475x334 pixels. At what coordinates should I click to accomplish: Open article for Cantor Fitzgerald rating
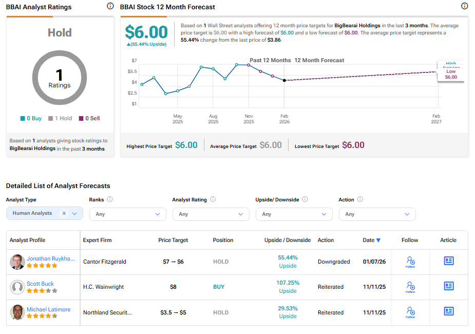tap(449, 261)
